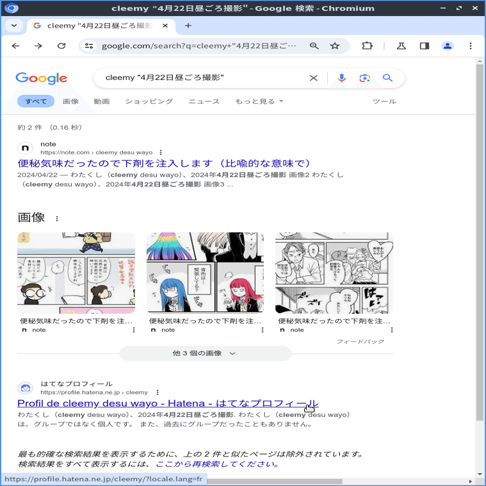
Task: Click the vertical page scrollbar
Action: [480, 242]
